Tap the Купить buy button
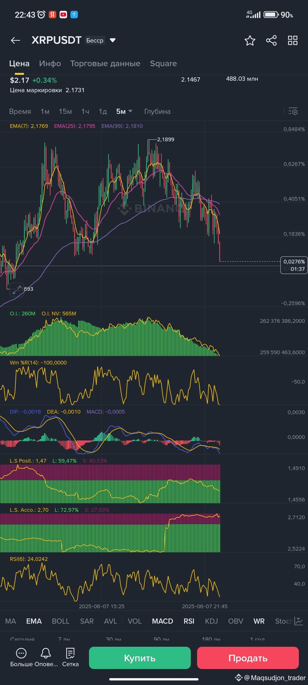 [x=140, y=658]
